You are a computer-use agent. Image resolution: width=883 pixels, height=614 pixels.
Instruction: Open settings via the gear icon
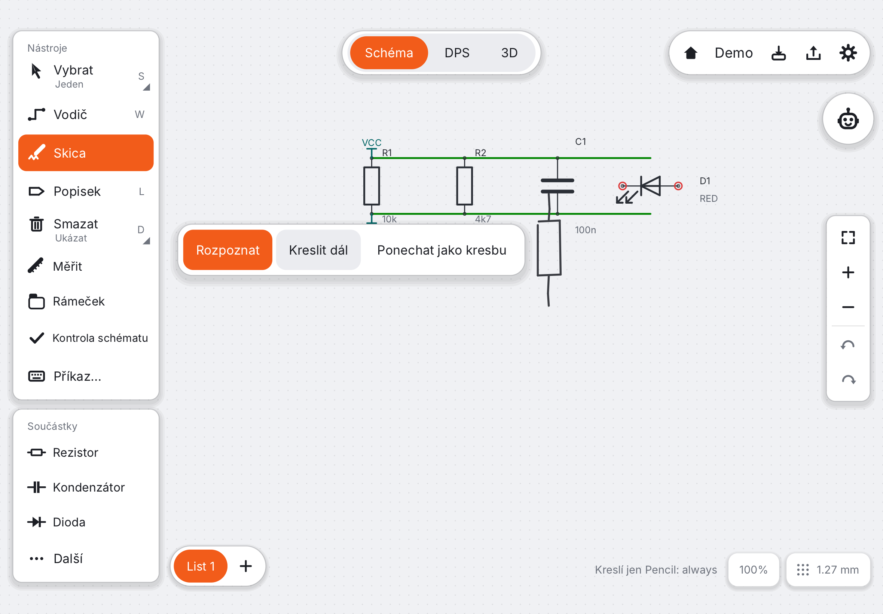(848, 53)
